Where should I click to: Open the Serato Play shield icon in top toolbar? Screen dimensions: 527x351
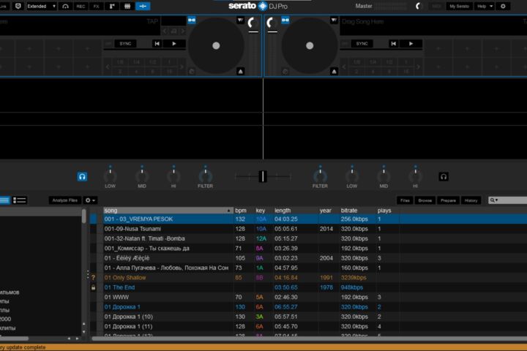[18, 6]
